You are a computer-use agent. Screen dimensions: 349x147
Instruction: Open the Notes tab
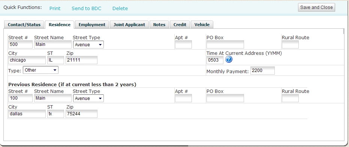click(159, 25)
